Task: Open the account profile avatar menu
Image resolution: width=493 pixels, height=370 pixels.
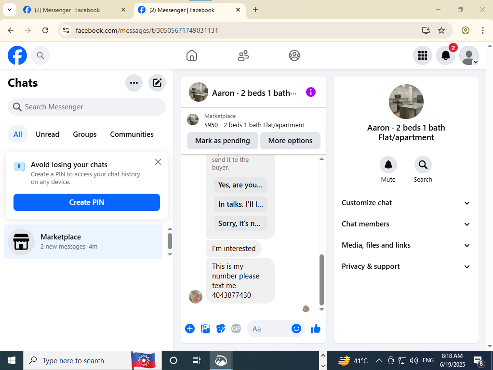Action: 469,55
